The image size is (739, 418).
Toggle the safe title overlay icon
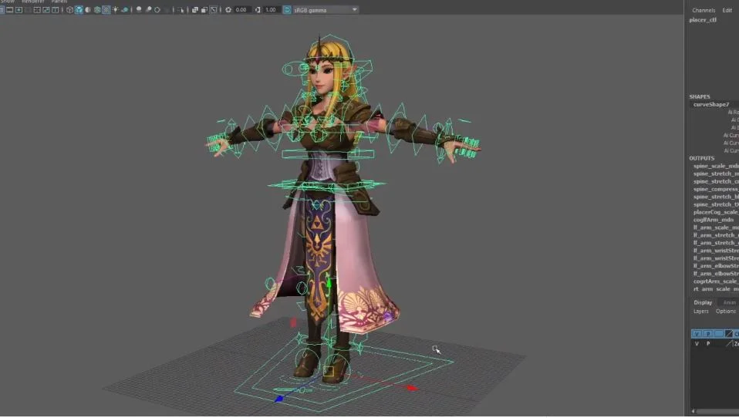[x=55, y=10]
